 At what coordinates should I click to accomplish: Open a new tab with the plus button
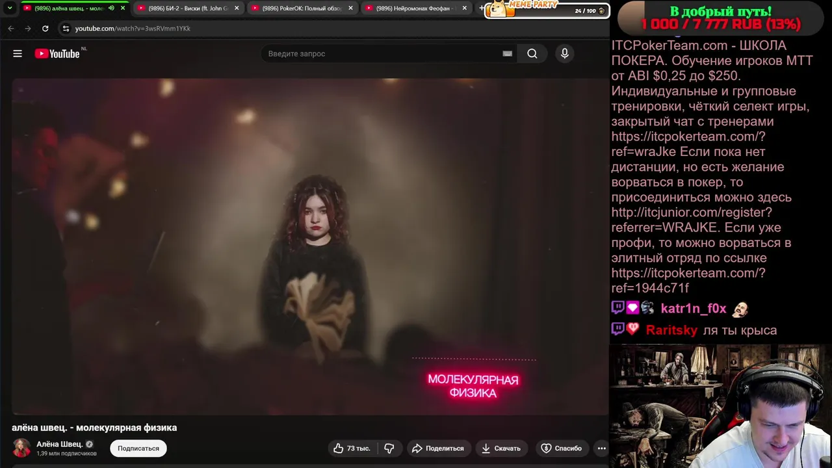pos(481,8)
